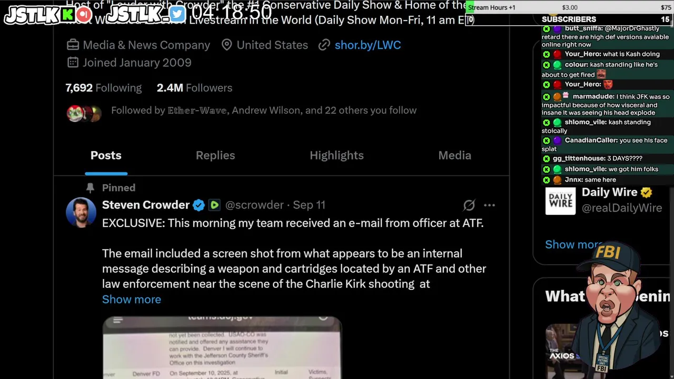Click shlomo_vile's message 'we got him folks'
The height and width of the screenshot is (379, 674).
pos(633,169)
